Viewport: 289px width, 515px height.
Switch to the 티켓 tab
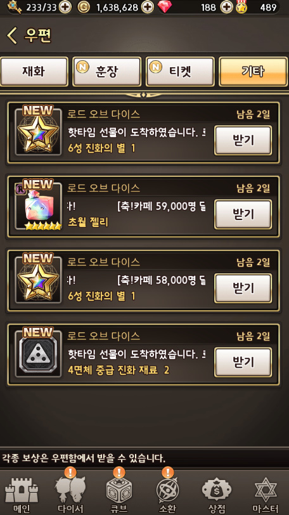[x=180, y=72]
